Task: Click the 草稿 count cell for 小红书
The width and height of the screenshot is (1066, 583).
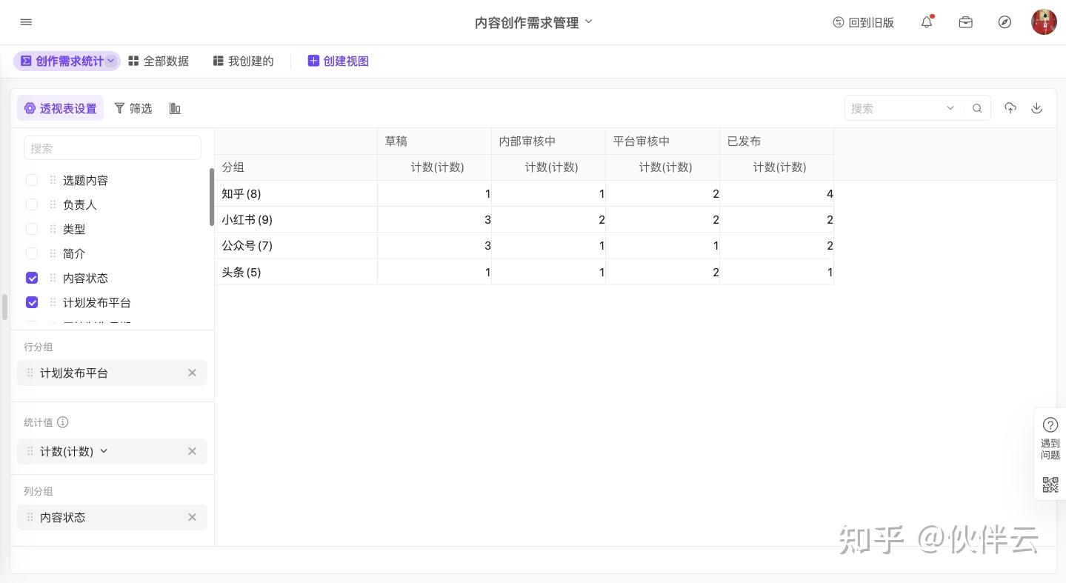Action: 435,219
